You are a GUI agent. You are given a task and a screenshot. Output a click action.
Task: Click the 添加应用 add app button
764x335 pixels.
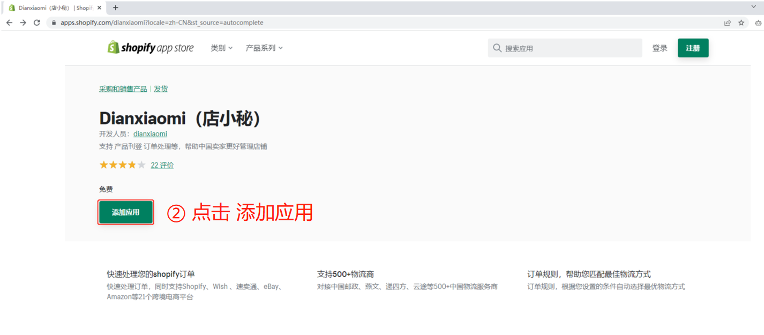pos(126,212)
